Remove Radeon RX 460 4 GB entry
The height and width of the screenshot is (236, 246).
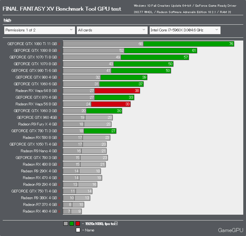(x=59, y=212)
